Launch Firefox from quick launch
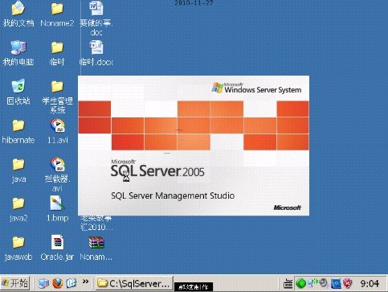The height and width of the screenshot is (292, 388). 57,283
